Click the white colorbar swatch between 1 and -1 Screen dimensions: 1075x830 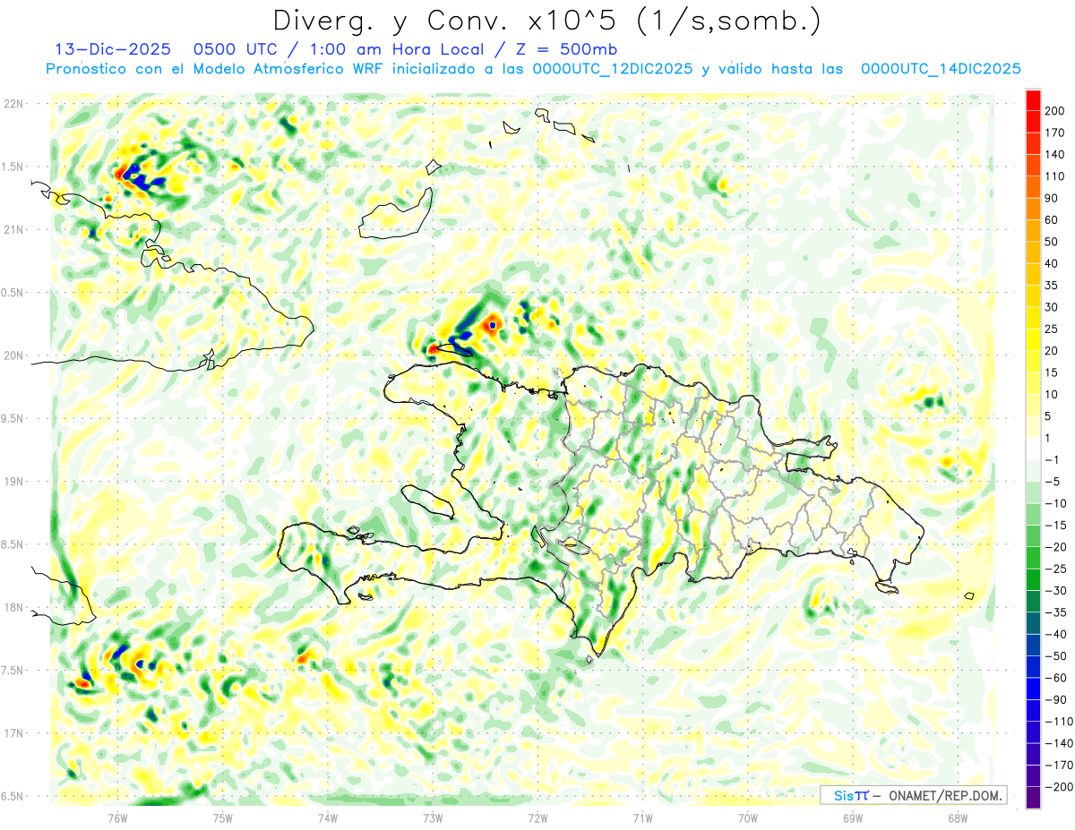point(1033,449)
